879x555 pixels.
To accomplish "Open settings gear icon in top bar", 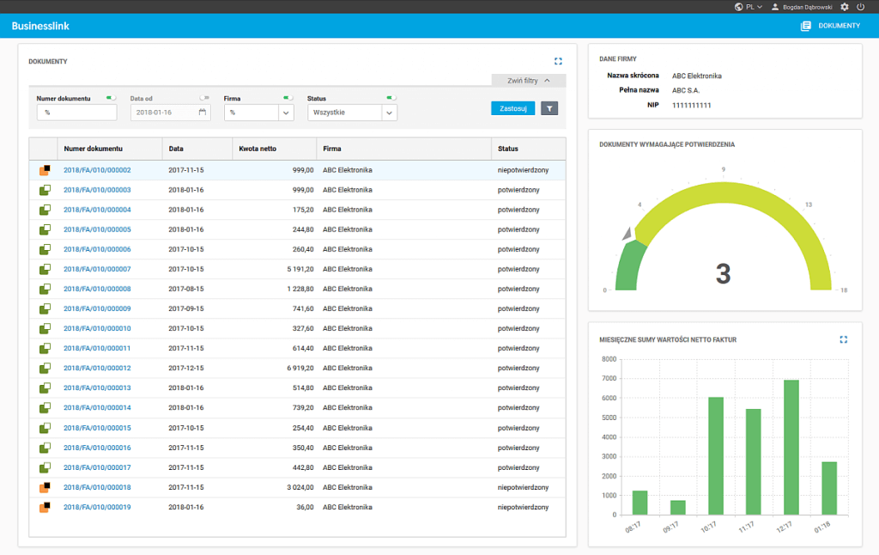I will 845,7.
